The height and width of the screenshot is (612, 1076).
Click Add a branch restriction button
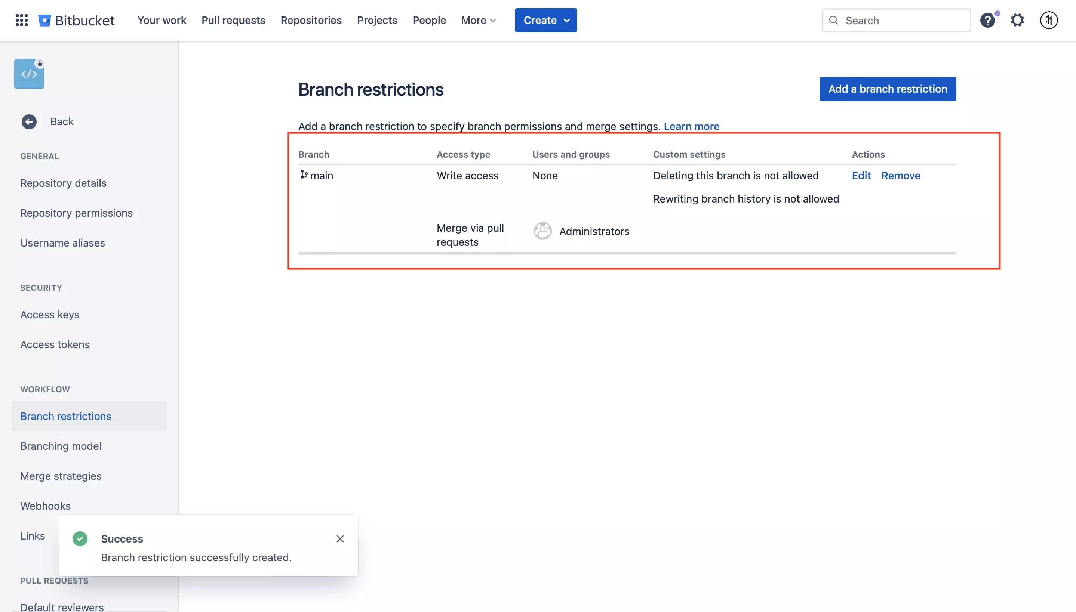[x=888, y=89]
